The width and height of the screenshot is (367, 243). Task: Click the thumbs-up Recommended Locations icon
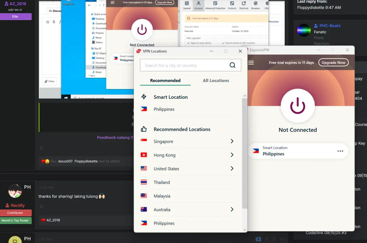(x=144, y=129)
